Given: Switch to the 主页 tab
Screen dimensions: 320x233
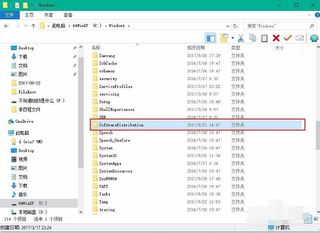Looking at the screenshot, I should click(x=29, y=15).
